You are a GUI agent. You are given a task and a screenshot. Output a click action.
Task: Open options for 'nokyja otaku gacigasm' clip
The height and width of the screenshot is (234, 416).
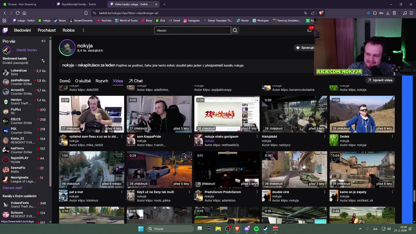click(x=257, y=136)
